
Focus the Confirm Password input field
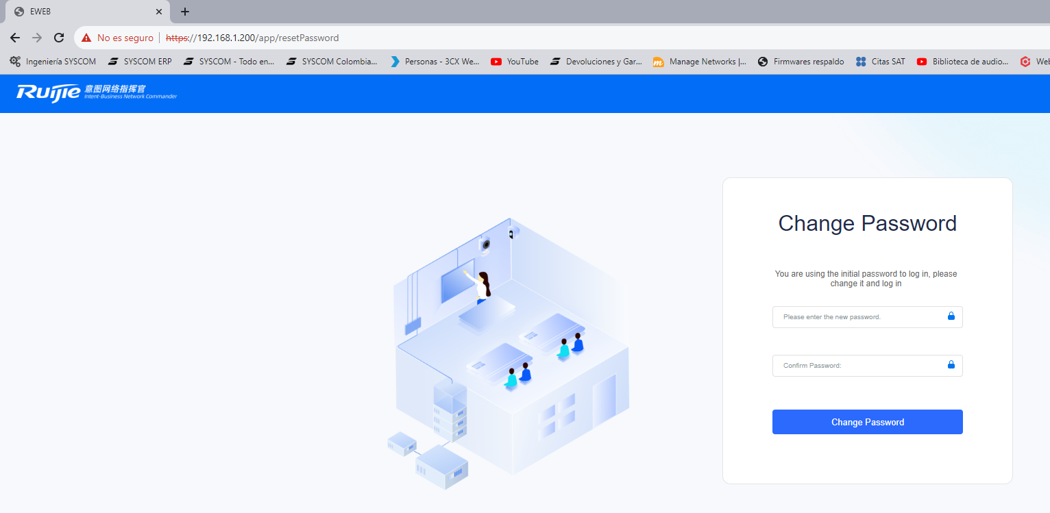[x=867, y=366]
